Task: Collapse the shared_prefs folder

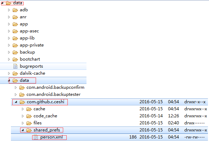Action: point(23,130)
